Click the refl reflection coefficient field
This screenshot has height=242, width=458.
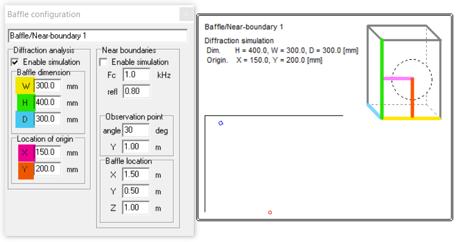(136, 91)
